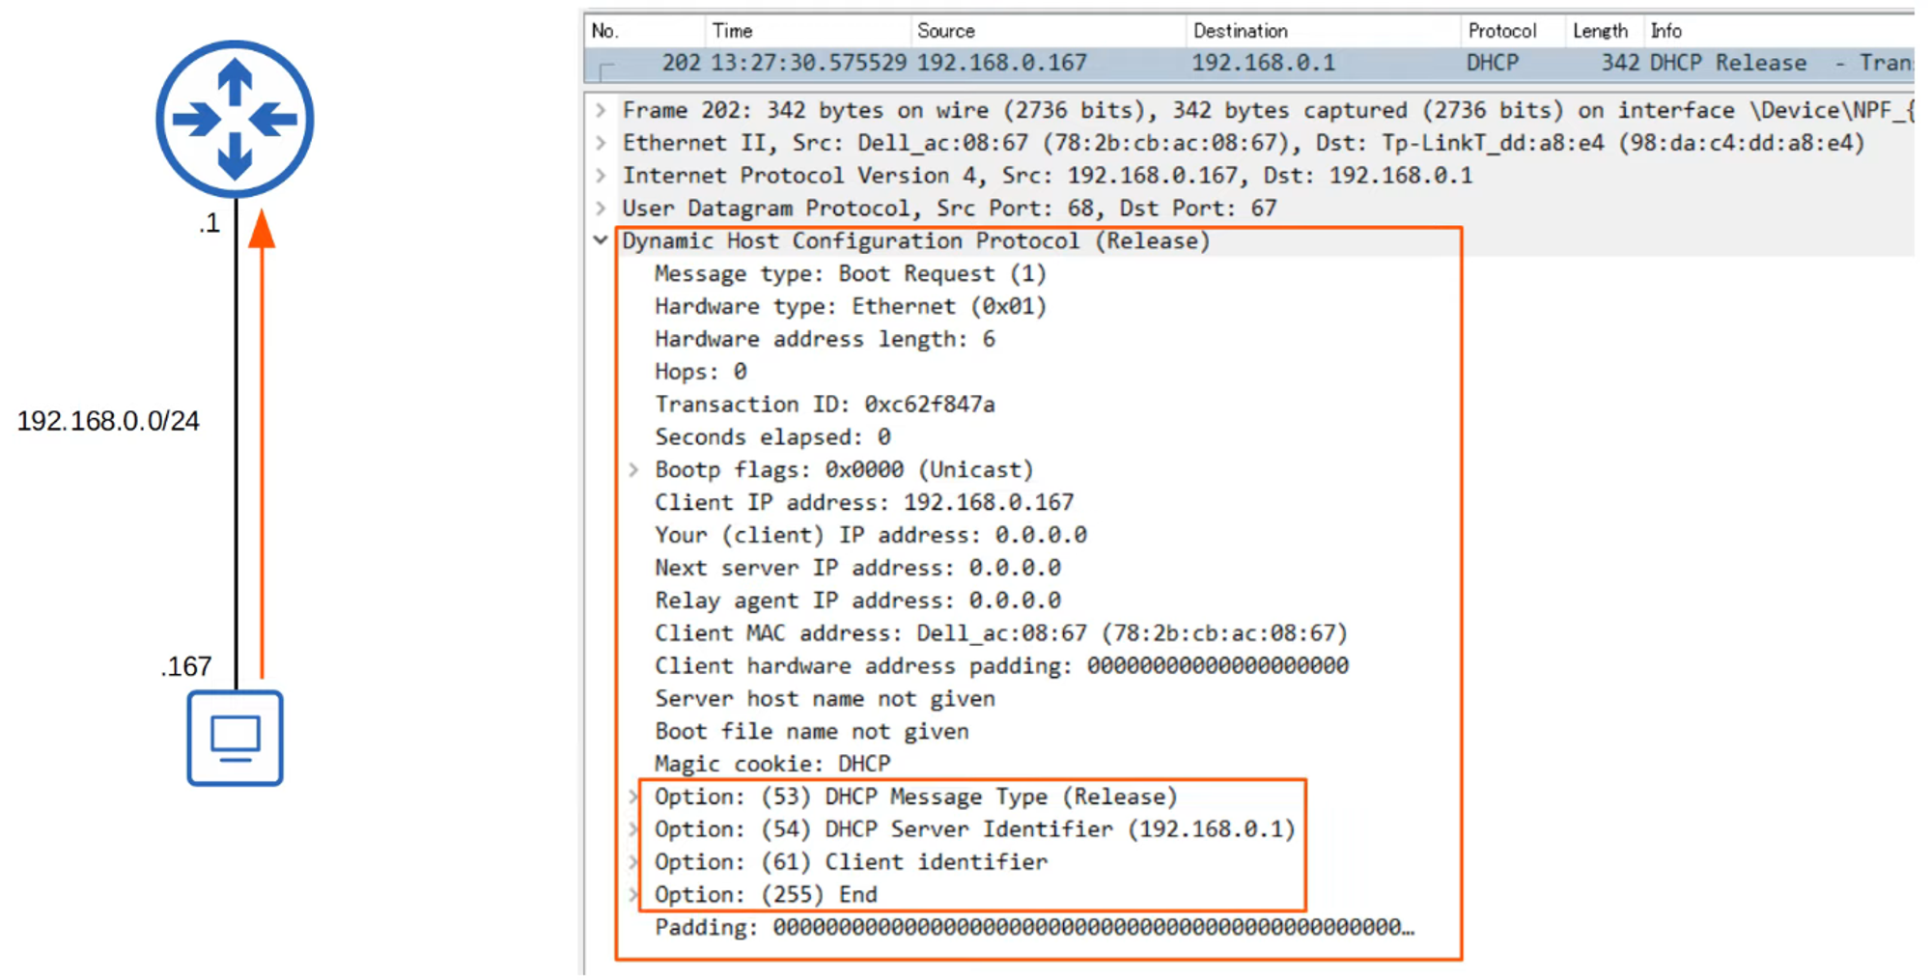Expand Option 53 DHCP Message Type

[634, 797]
